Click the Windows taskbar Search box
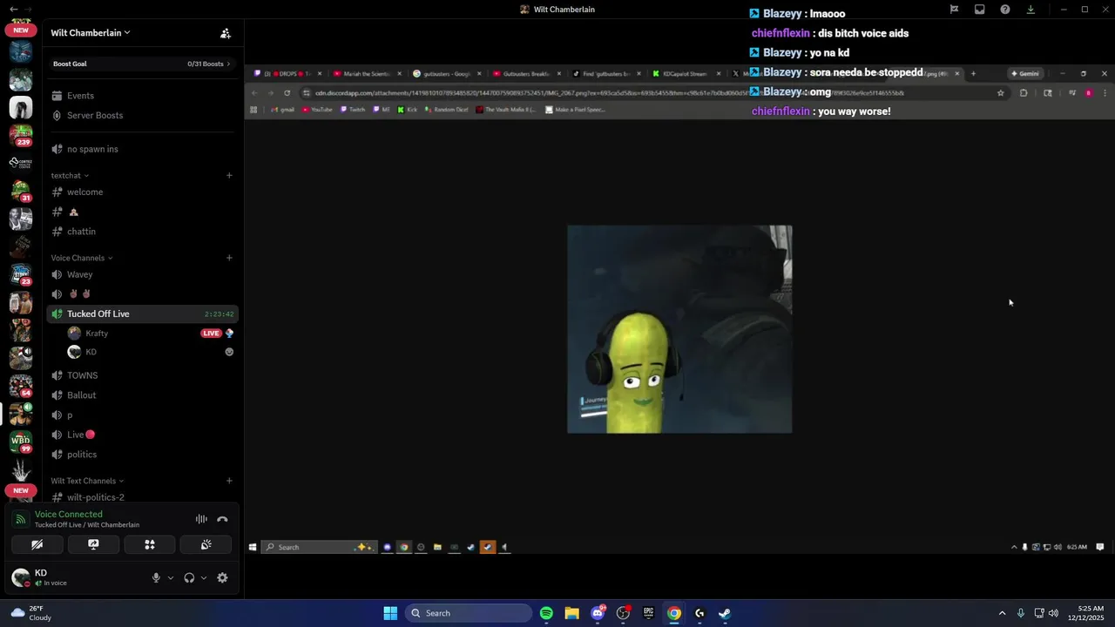1115x627 pixels. (470, 613)
